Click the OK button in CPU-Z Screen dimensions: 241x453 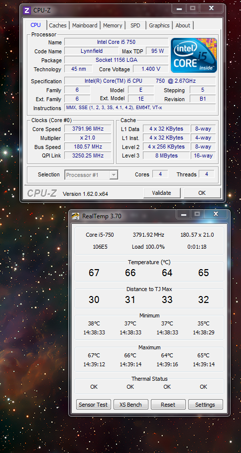(x=202, y=193)
